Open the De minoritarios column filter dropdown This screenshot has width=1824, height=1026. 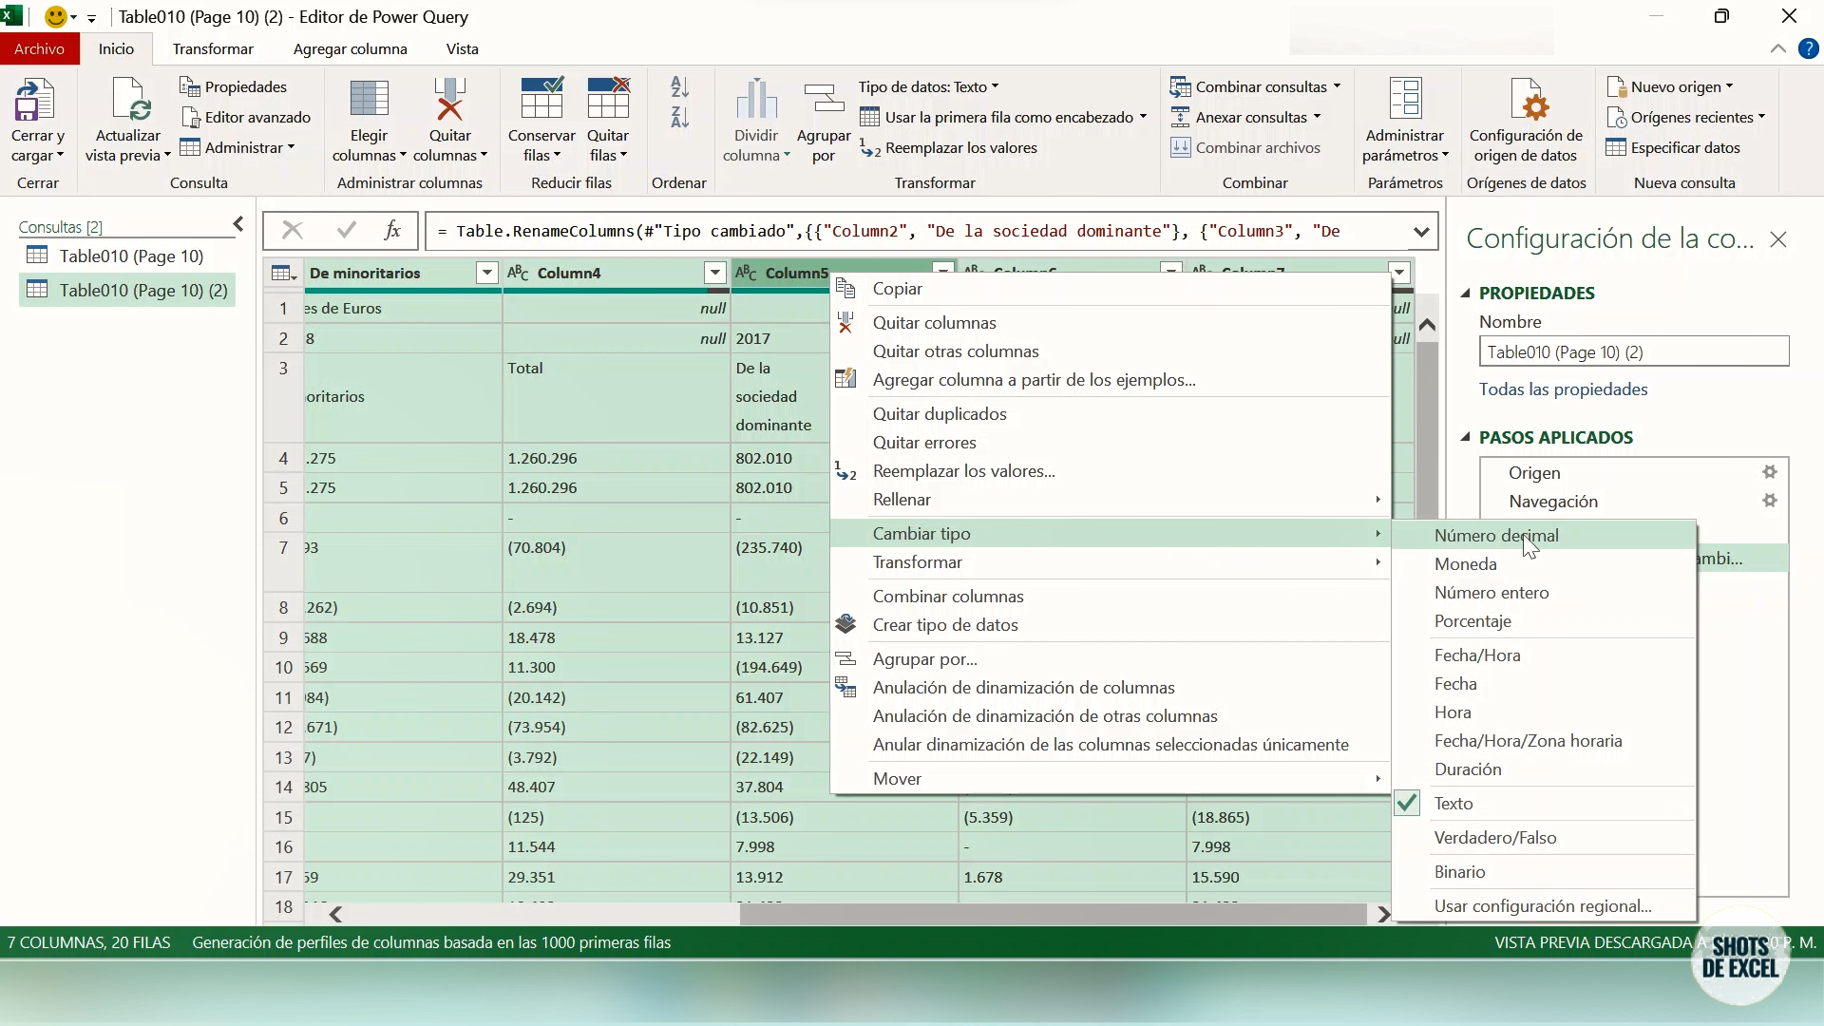click(x=486, y=274)
